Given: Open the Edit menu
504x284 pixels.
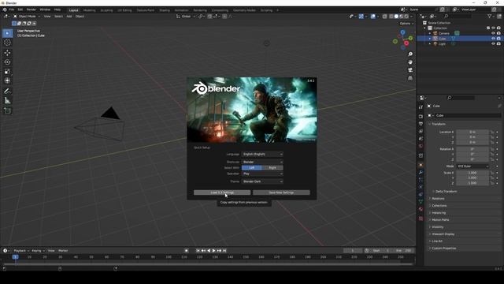Looking at the screenshot, I should pos(20,9).
